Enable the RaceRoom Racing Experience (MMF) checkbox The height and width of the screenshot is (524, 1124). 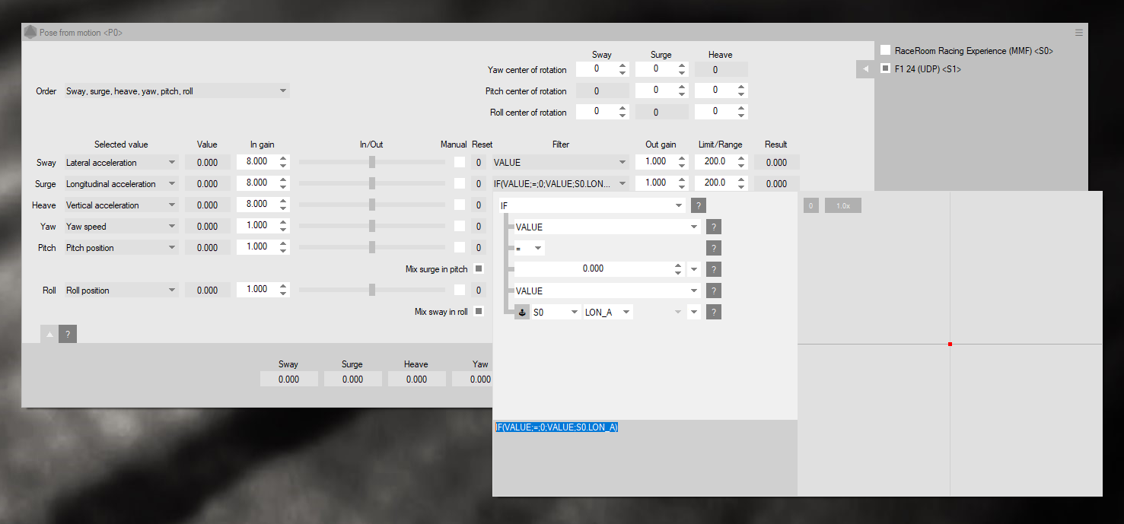(886, 50)
